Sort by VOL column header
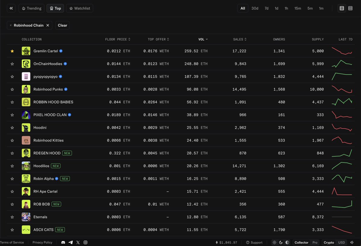Screen dimensions: 361x246 (203, 39)
